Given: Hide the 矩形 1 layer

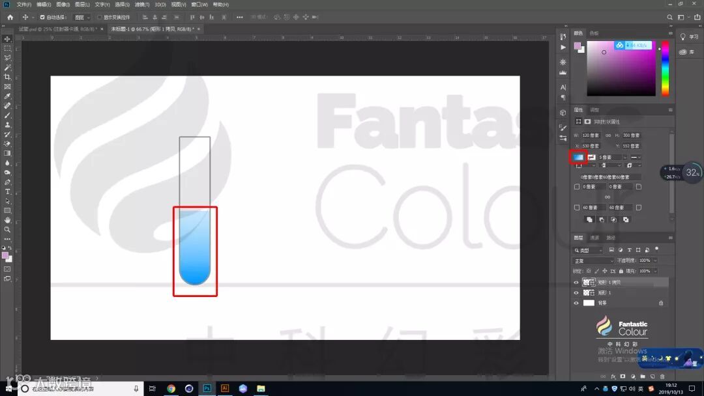Looking at the screenshot, I should coord(576,293).
